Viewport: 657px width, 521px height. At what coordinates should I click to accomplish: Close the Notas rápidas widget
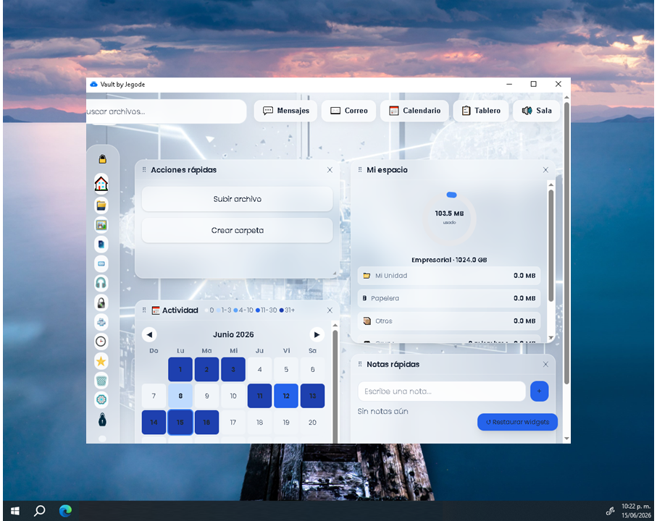(x=545, y=365)
